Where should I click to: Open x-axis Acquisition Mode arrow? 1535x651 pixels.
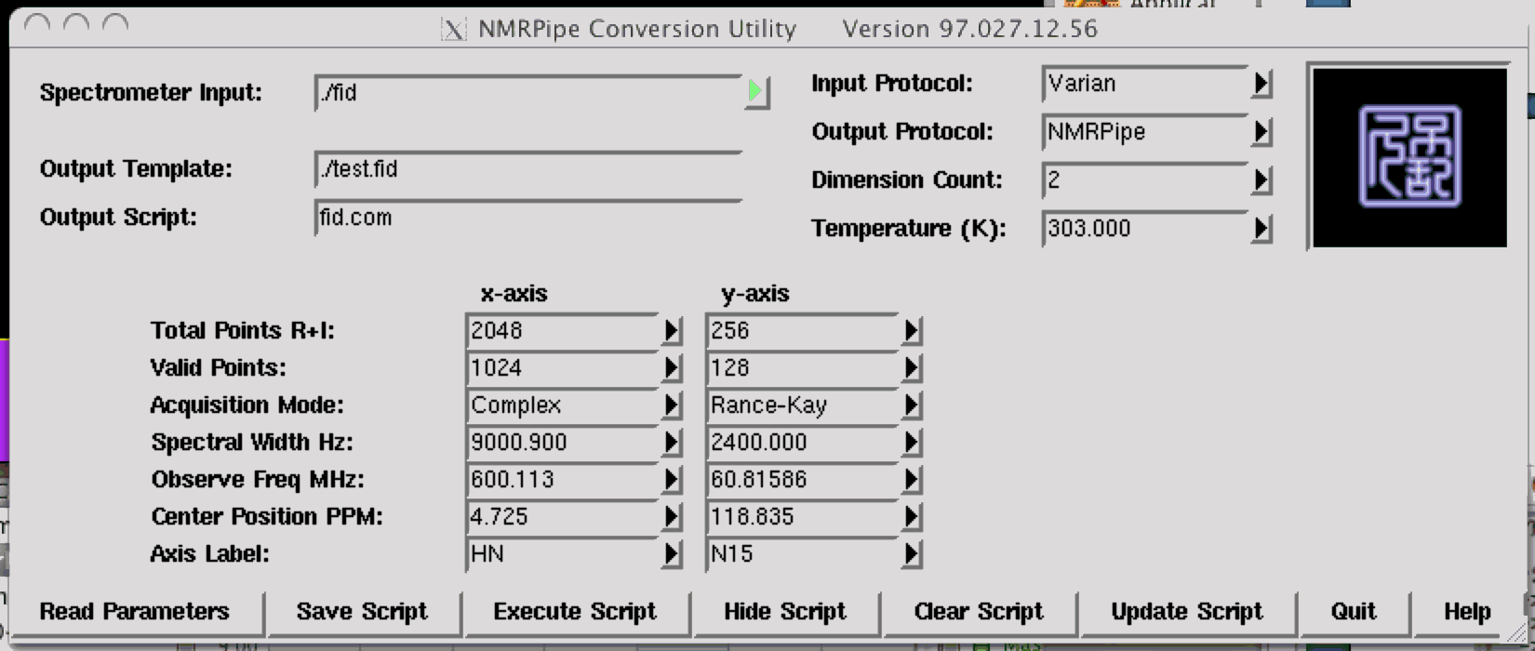(671, 405)
